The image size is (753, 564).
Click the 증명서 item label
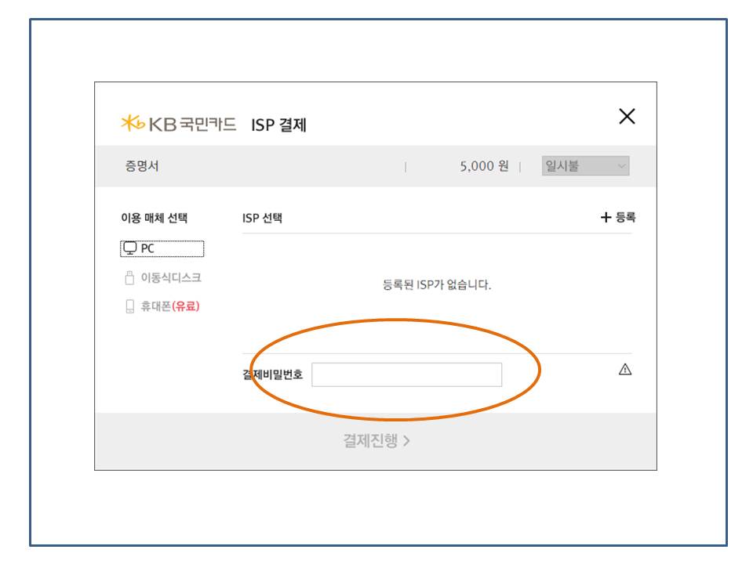tap(141, 166)
